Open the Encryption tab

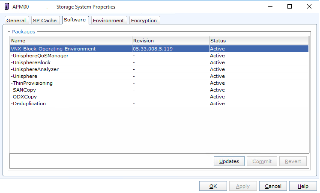[144, 21]
